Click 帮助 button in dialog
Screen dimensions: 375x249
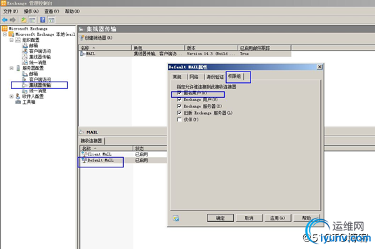point(307,218)
